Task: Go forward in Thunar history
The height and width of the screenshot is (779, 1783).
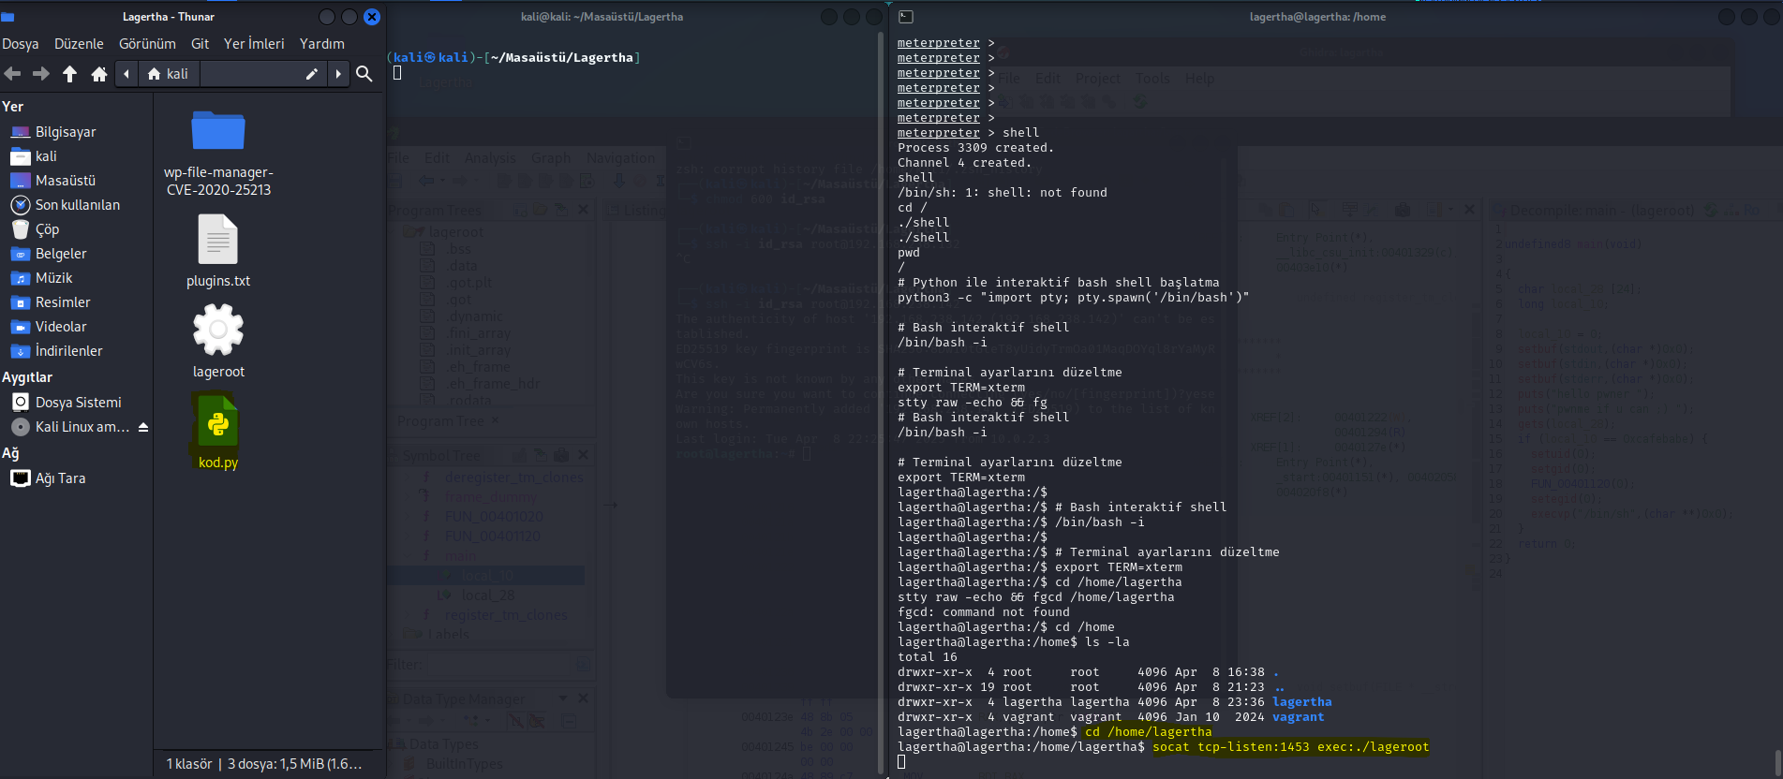Action: click(x=41, y=74)
